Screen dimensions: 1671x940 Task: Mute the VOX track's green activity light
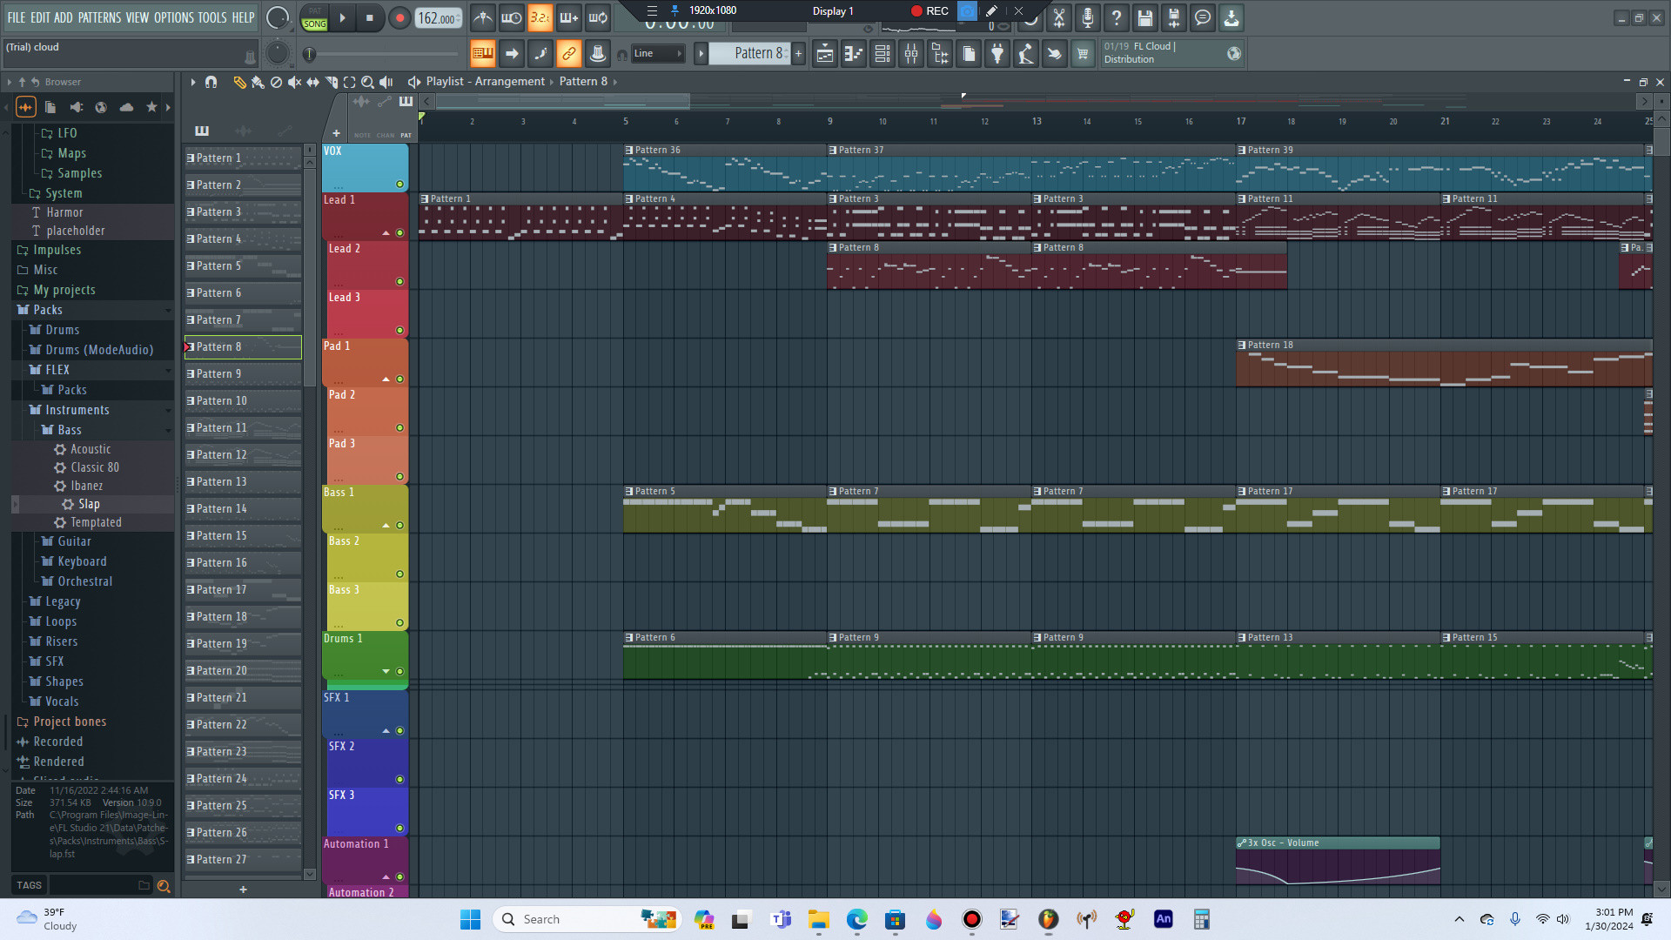click(399, 183)
